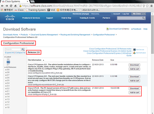154x114 pixels.
Task: Open the Chrome menu hamburger icon
Action: coord(152,6)
